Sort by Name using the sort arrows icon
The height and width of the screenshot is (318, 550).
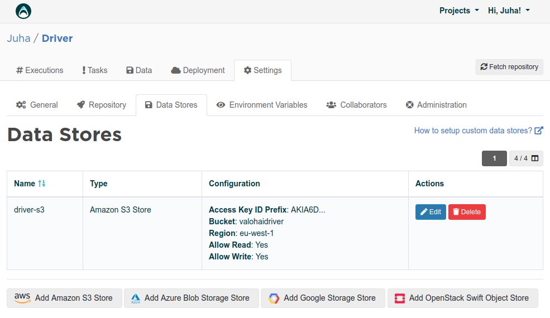click(42, 184)
